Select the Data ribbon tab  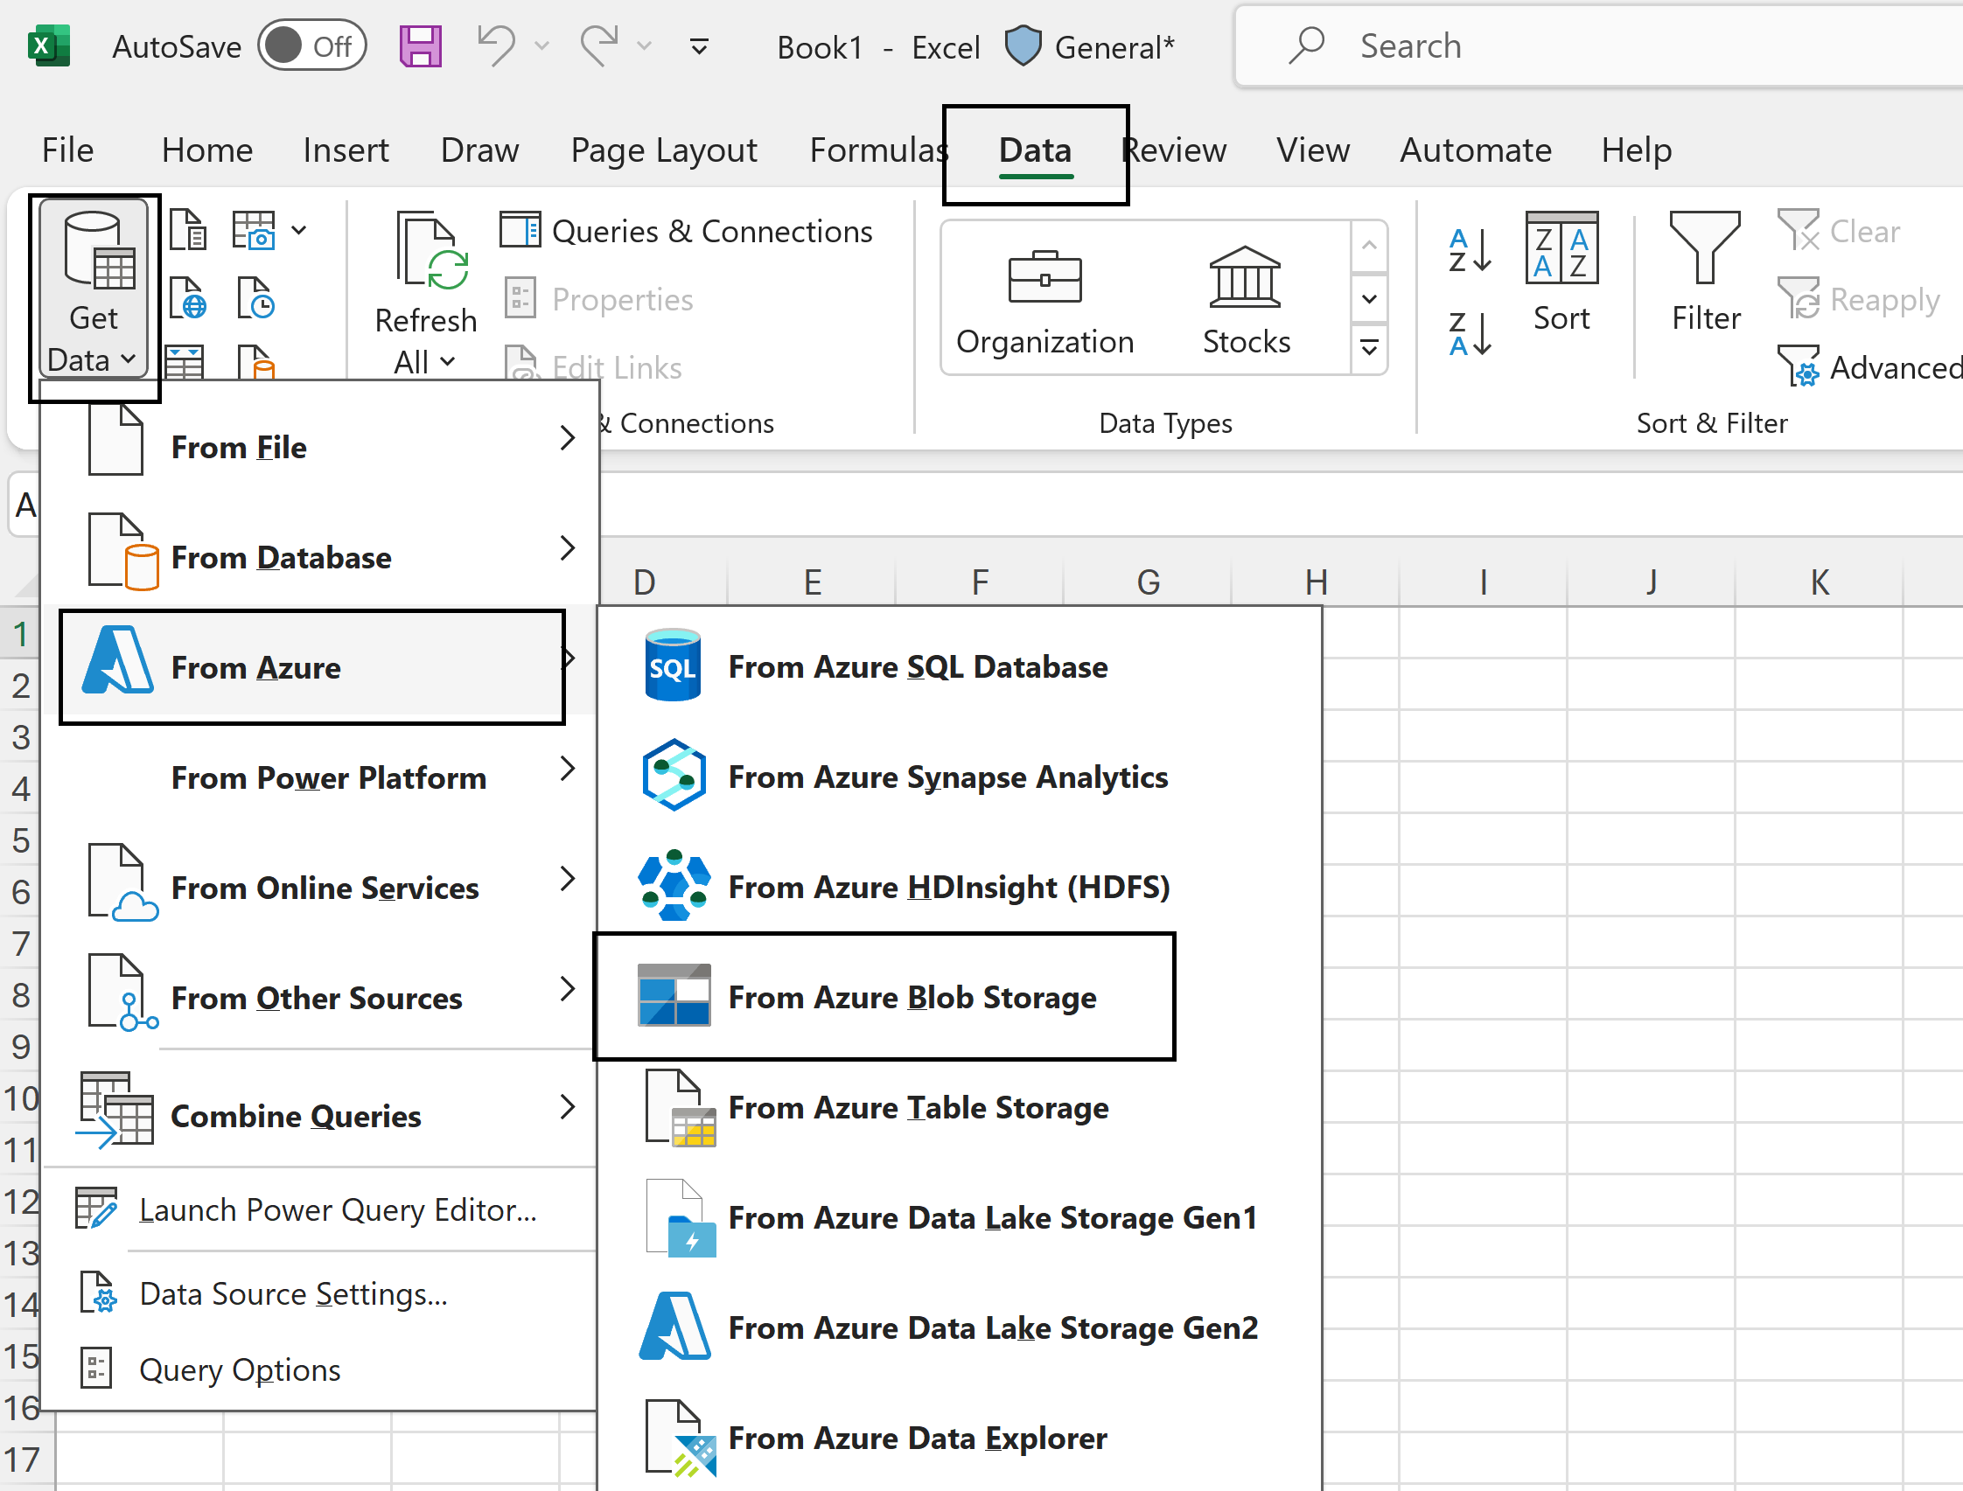coord(1035,151)
